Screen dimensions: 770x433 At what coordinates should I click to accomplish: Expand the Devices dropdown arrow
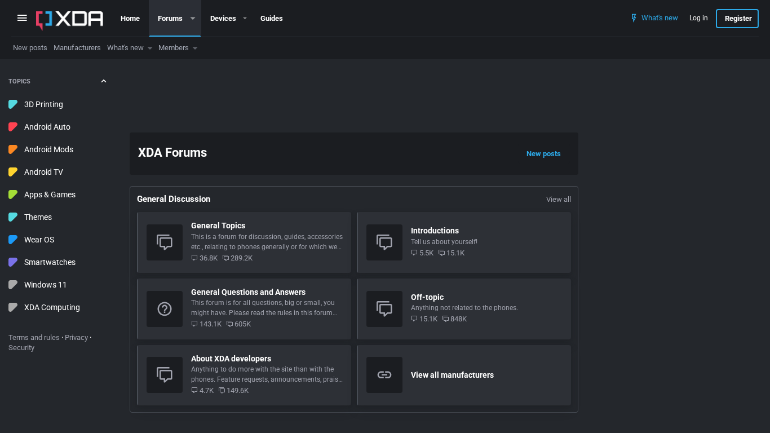click(x=245, y=19)
